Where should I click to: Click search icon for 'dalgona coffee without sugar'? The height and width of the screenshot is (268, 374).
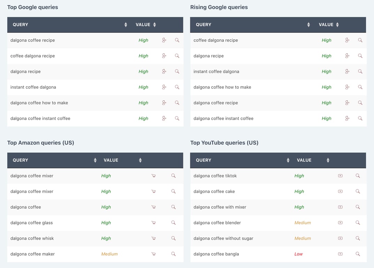(358, 238)
